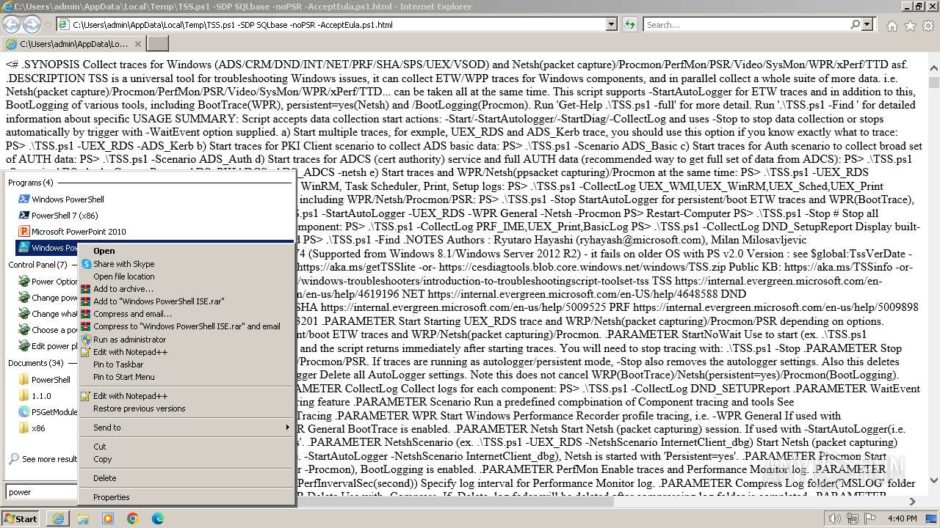Expand the Control Panel (7) results group
This screenshot has height=528, width=940.
[37, 265]
